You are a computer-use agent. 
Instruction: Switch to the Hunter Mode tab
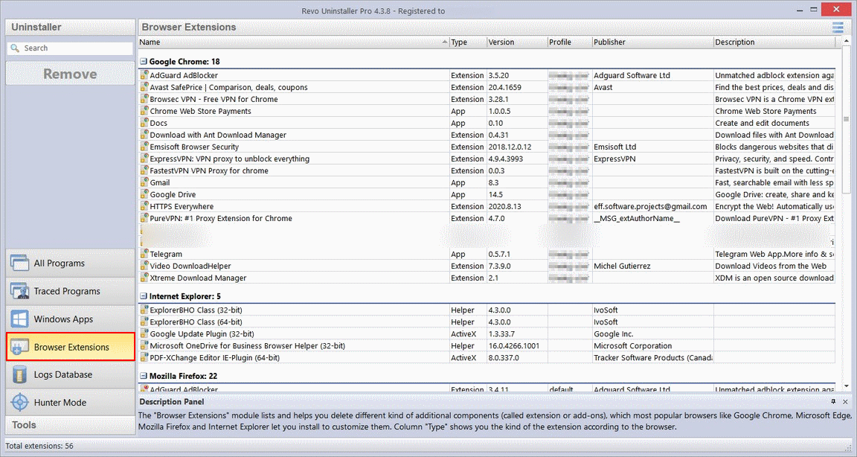pyautogui.click(x=71, y=403)
